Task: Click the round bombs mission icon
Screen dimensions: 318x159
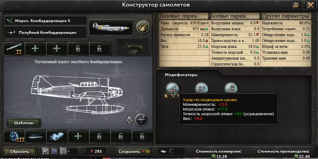Action: pos(143,27)
